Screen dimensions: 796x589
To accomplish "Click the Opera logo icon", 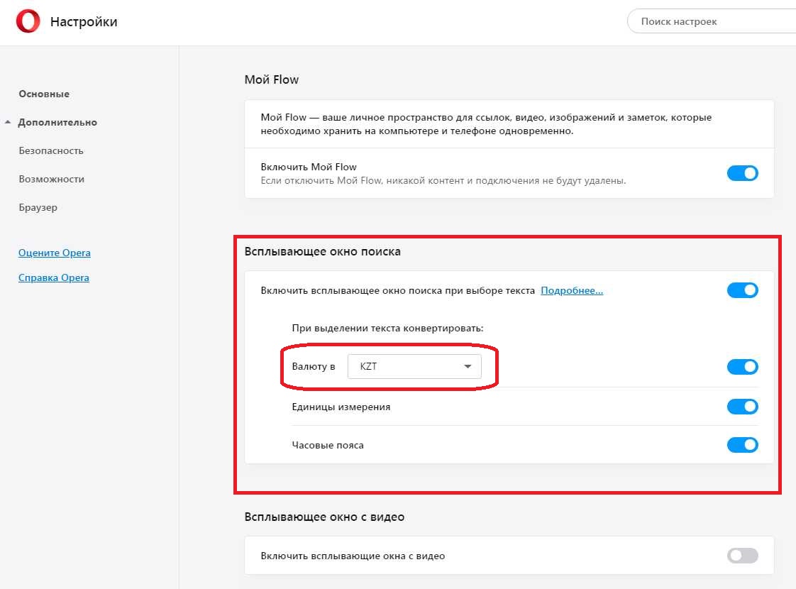I will (x=28, y=21).
